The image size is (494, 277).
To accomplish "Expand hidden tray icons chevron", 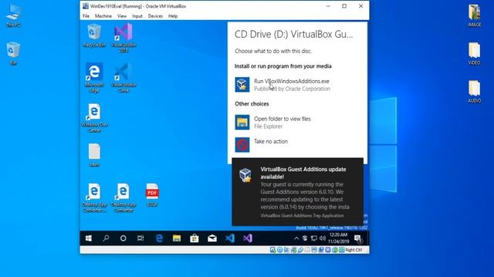I will (296, 239).
